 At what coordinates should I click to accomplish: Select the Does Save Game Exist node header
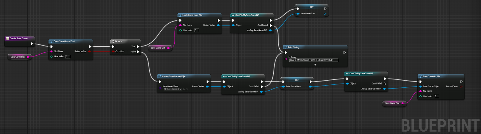71,41
